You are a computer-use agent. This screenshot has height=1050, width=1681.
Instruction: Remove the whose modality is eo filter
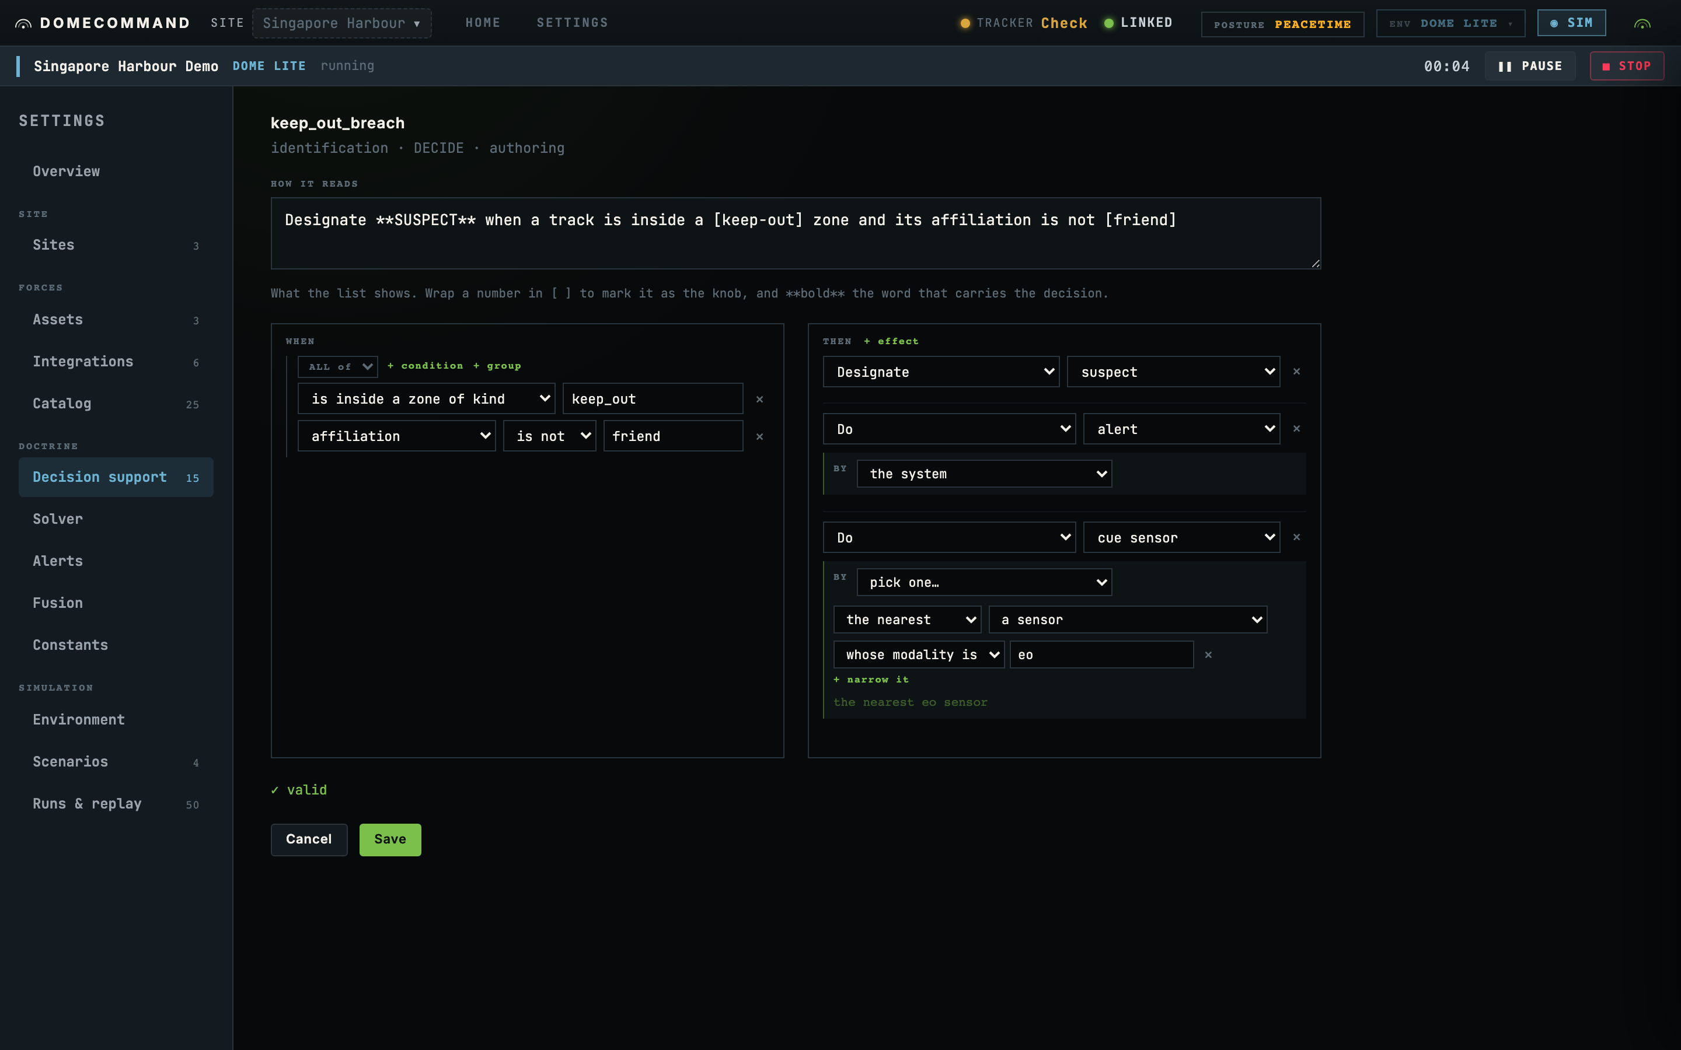pyautogui.click(x=1208, y=655)
